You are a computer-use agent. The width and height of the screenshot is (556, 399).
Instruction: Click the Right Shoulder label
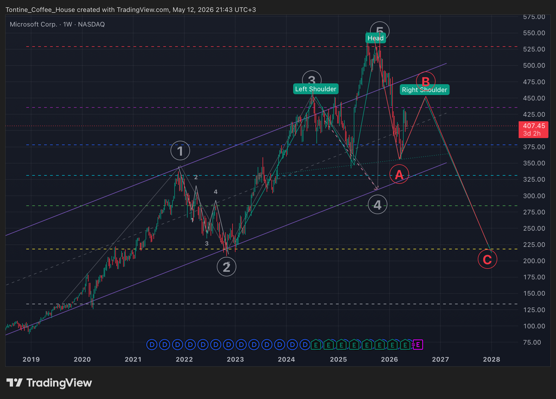(424, 90)
